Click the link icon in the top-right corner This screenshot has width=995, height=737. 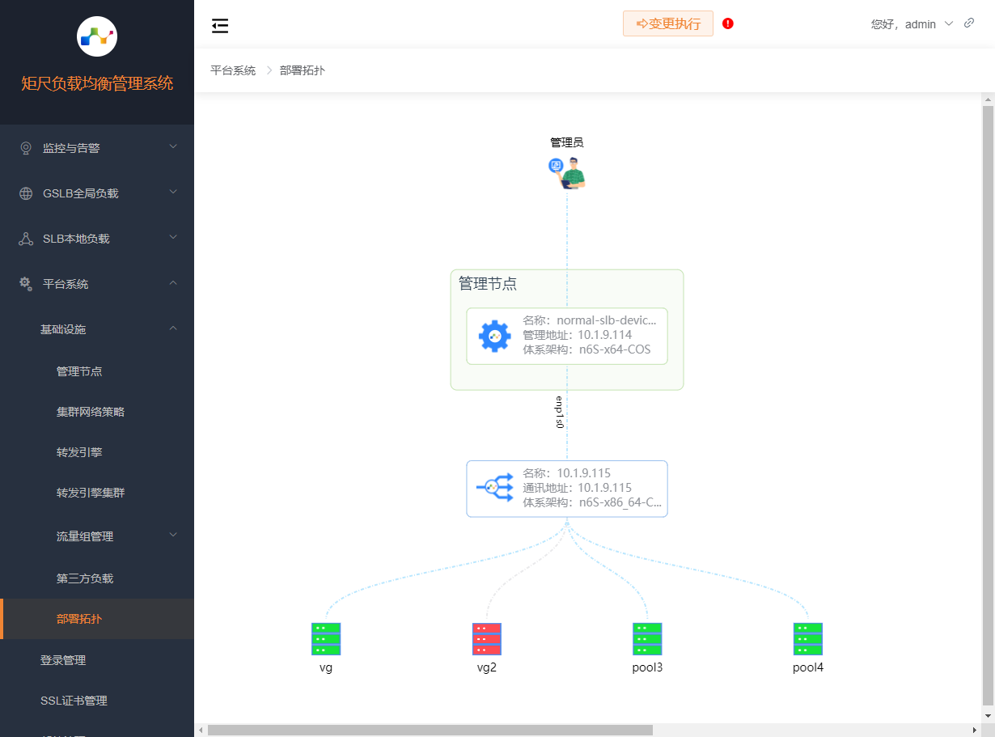pyautogui.click(x=969, y=23)
